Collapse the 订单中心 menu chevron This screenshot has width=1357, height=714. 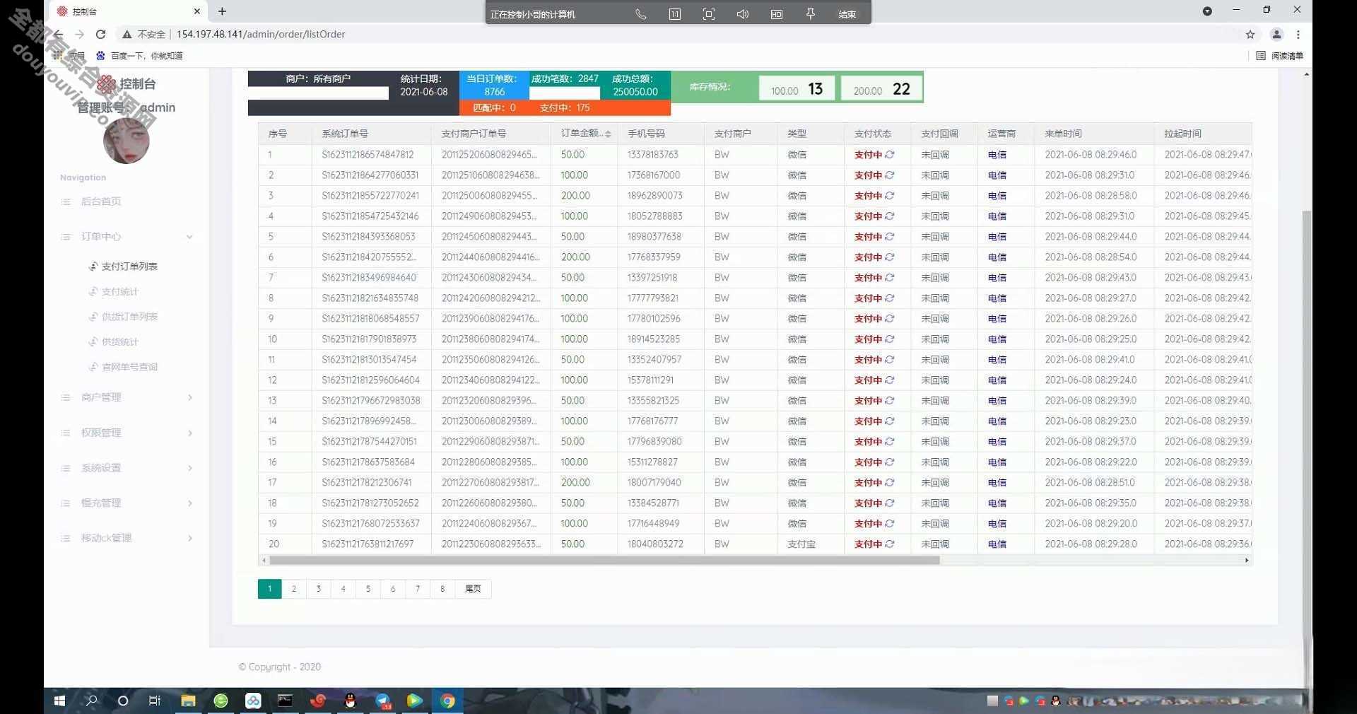pos(189,237)
